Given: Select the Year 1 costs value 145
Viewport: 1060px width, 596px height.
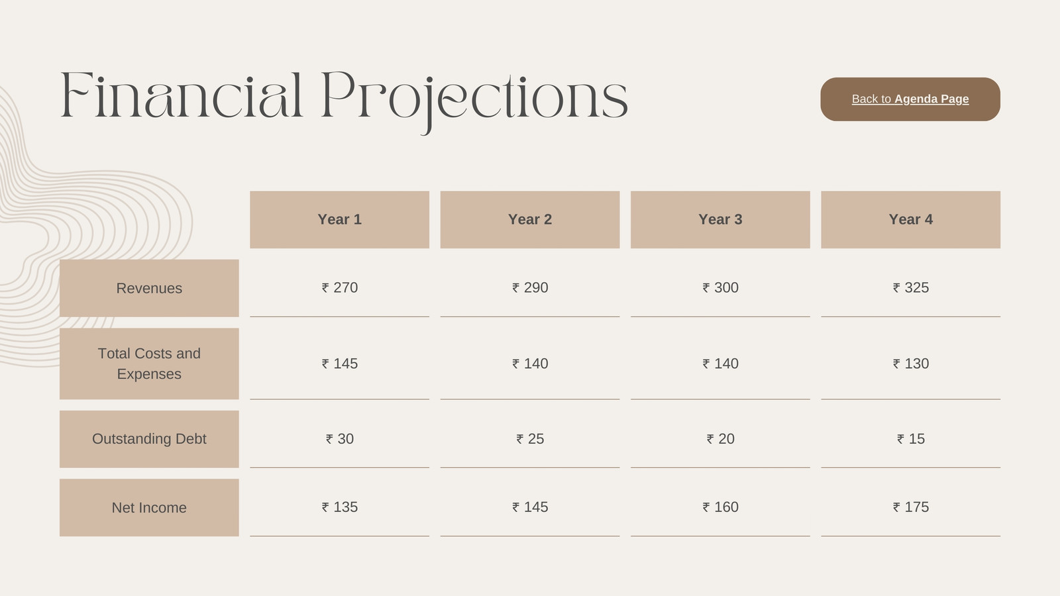Looking at the screenshot, I should 340,364.
